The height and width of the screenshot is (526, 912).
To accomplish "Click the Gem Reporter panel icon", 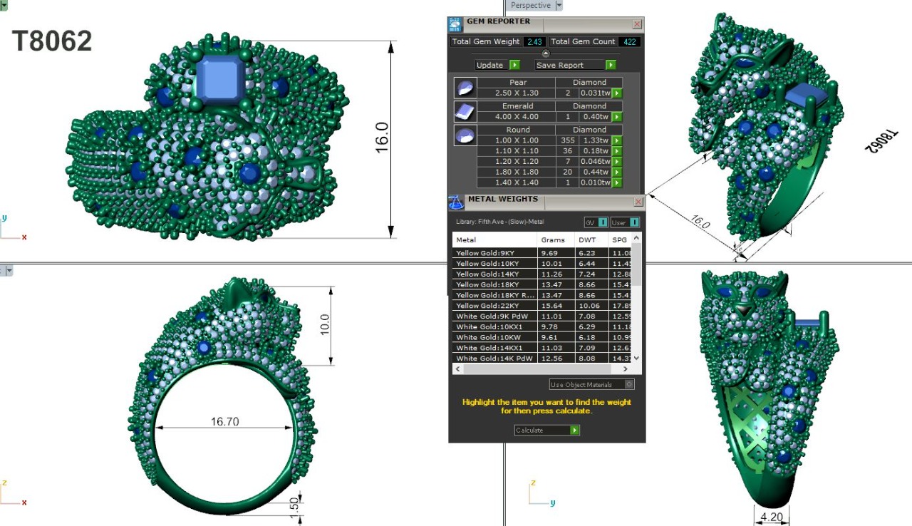I will click(455, 25).
